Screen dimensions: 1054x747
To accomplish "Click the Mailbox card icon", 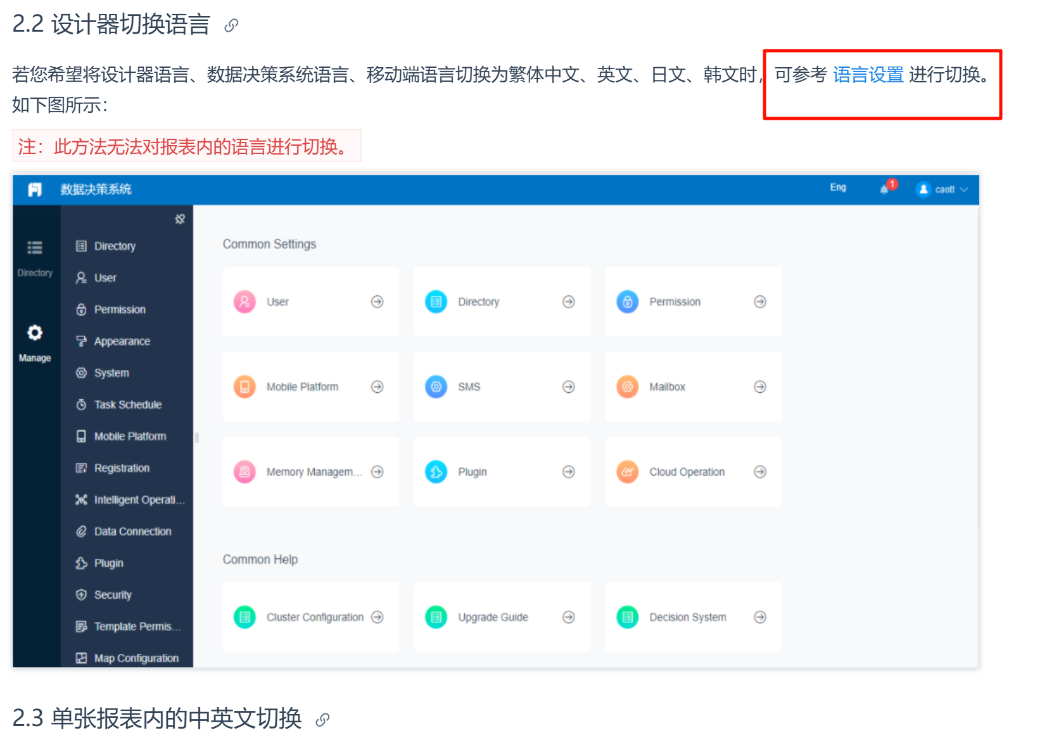I will tap(628, 386).
